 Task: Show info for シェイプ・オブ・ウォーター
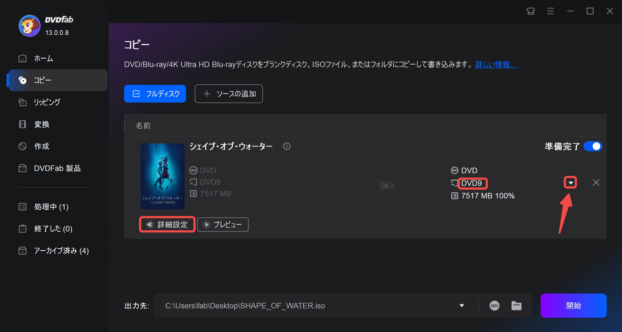point(287,146)
